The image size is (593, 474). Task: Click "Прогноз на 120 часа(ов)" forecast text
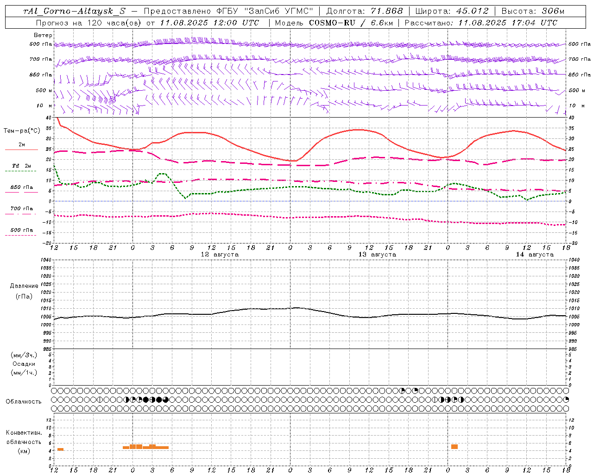88,23
